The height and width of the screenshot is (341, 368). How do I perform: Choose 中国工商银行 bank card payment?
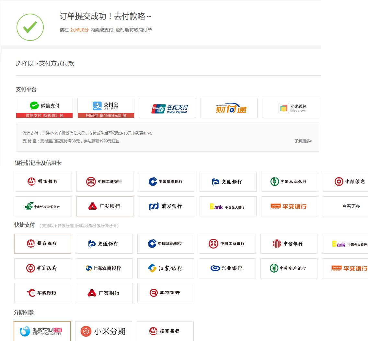coord(105,182)
